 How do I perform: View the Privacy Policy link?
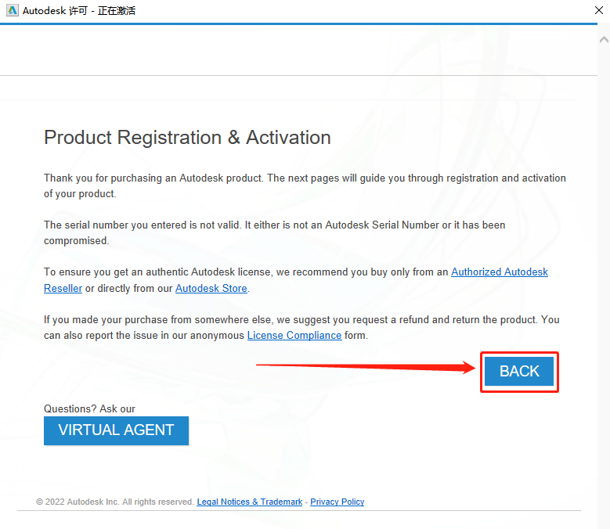(337, 502)
